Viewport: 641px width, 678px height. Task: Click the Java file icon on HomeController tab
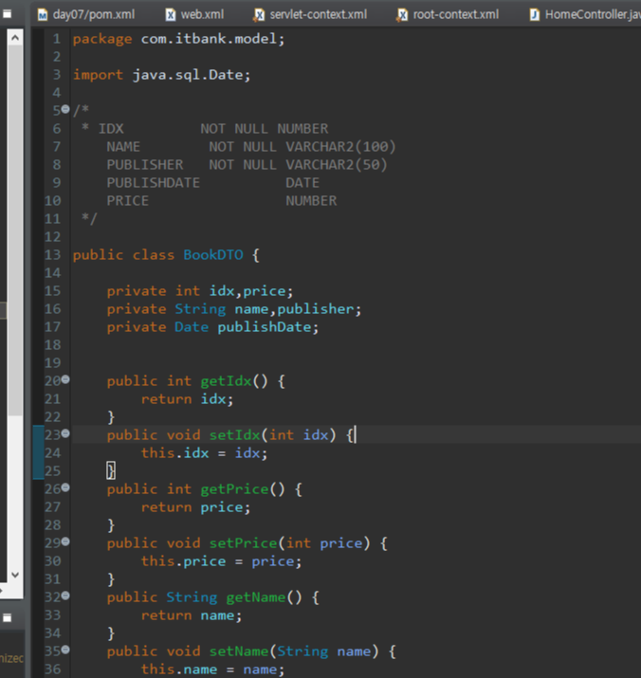point(535,15)
